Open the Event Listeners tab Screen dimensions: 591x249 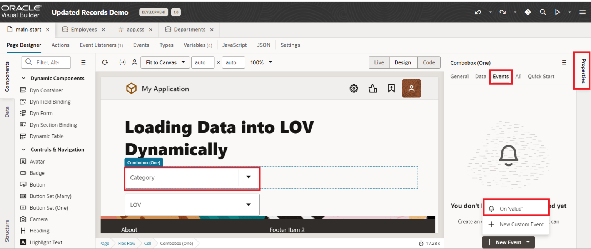coord(101,45)
